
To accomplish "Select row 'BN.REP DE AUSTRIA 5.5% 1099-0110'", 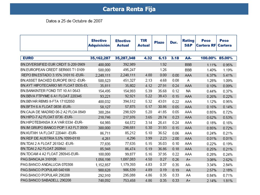I will (128, 138).
